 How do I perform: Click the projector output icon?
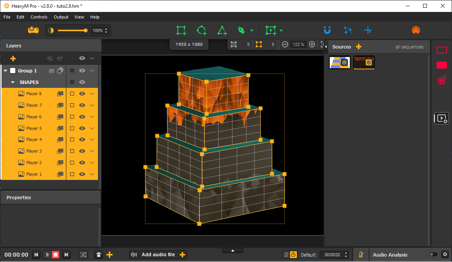(x=33, y=30)
